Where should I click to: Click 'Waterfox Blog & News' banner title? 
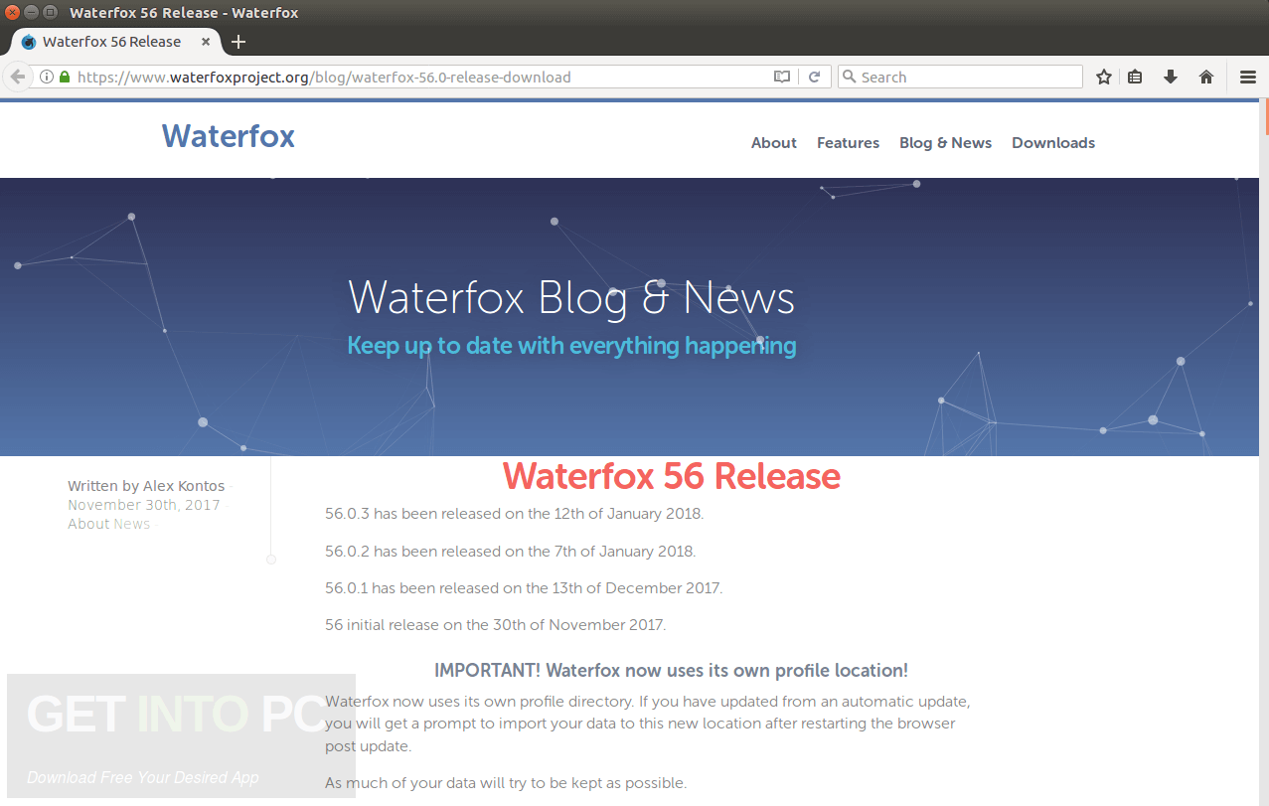[x=571, y=297]
